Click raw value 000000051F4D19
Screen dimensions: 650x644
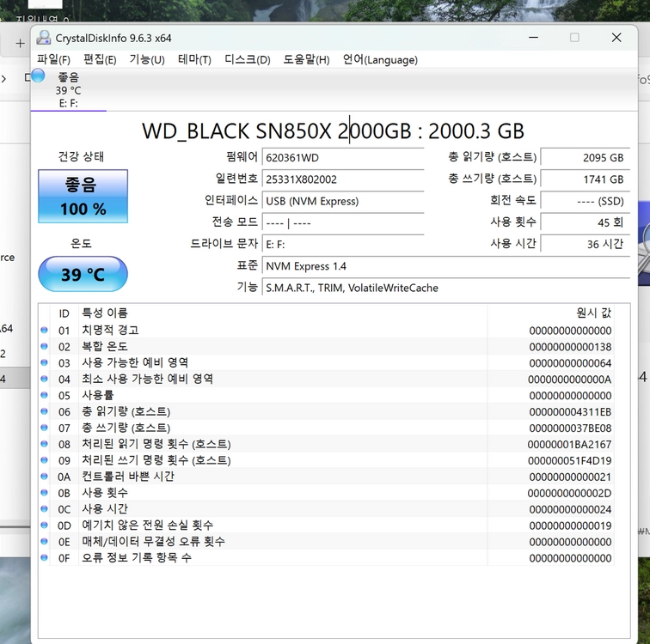tap(569, 460)
